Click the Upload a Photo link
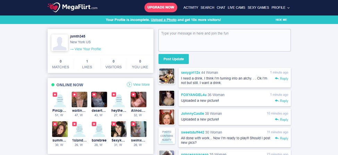Image resolution: width=338 pixels, height=155 pixels. point(163,20)
